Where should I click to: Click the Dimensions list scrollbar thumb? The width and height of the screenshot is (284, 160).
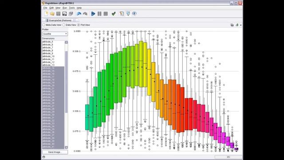[66, 82]
